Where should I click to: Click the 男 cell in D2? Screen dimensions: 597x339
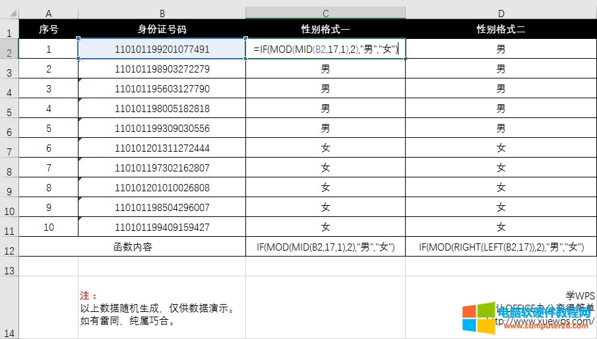[x=501, y=49]
